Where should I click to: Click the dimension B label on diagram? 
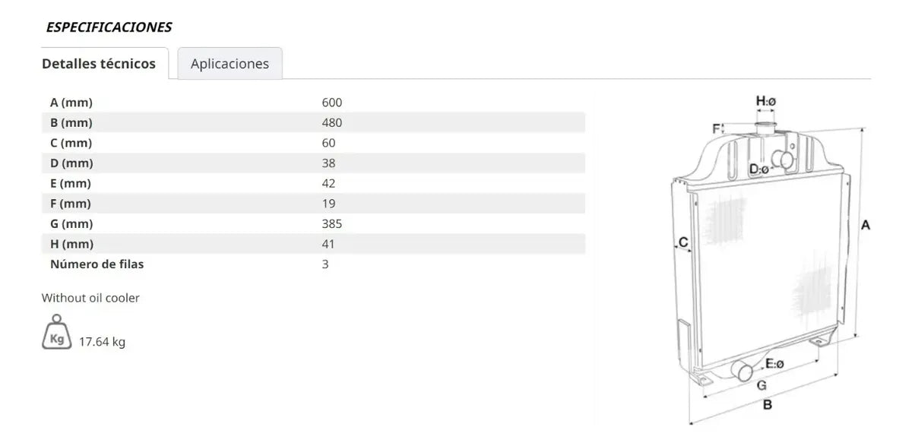click(x=768, y=405)
